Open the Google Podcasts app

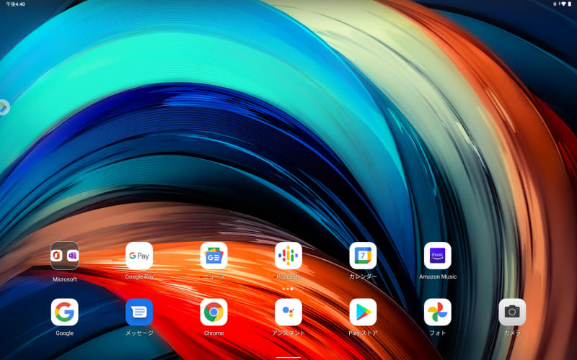click(288, 256)
